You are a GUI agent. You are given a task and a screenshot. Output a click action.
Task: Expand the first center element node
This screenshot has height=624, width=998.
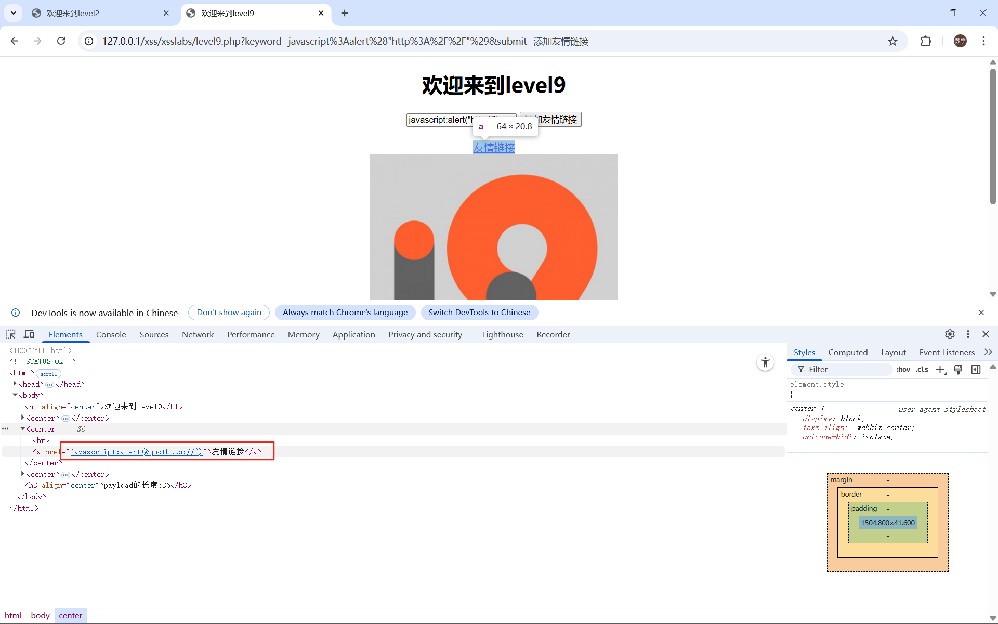pos(22,418)
